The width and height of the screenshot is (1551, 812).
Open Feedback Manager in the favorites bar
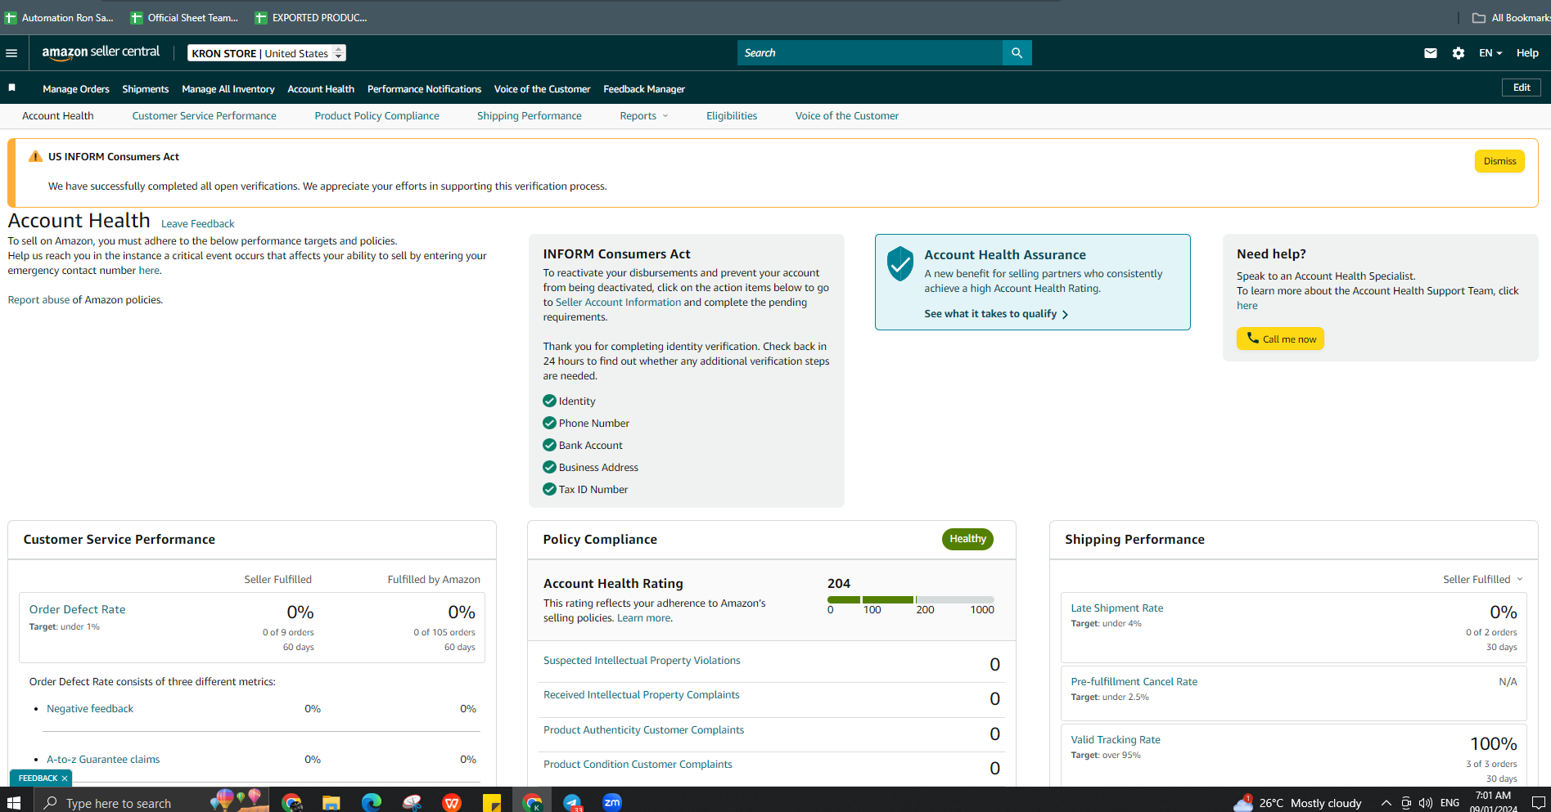[x=644, y=88]
